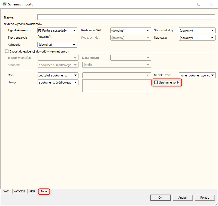Click the Nazwa text input field

pos(126,17)
